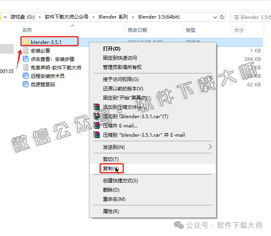Sort by the 修改日期 column header
Image resolution: width=271 pixels, height=236 pixels.
pos(137,30)
